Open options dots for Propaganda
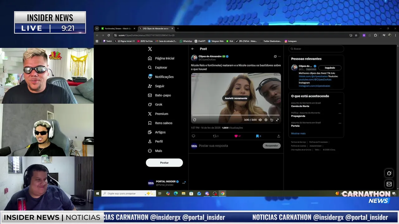 tap(340, 113)
